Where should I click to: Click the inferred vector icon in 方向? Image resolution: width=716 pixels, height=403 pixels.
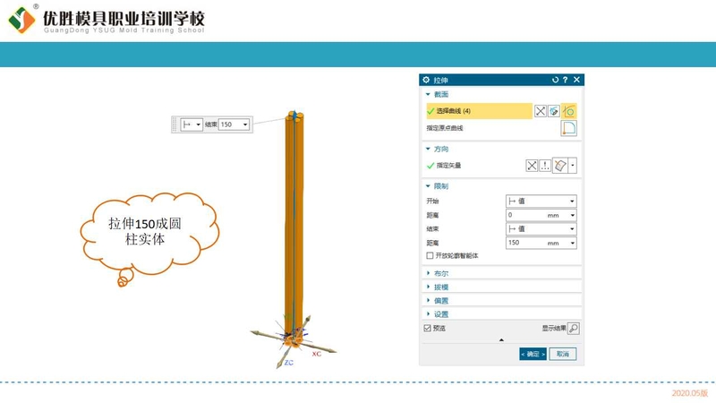[x=560, y=166]
